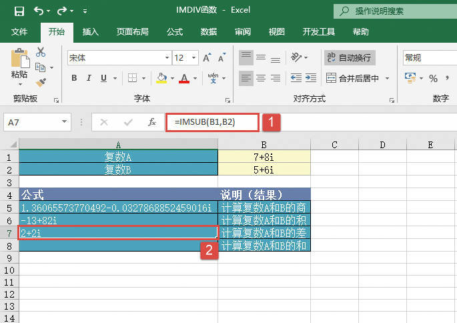Image resolution: width=457 pixels, height=323 pixels.
Task: Switch to the 公式 ribbon tab
Action: click(175, 31)
